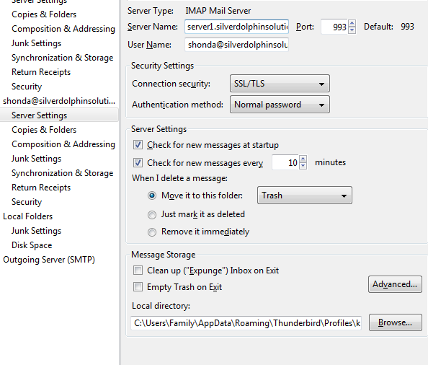
Task: Decrease the port number with the down arrow
Action: click(352, 30)
